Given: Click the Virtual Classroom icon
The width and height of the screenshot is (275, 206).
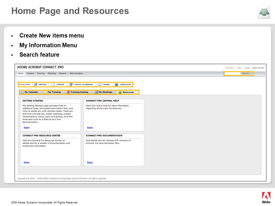Looking at the screenshot, I should (71, 84).
